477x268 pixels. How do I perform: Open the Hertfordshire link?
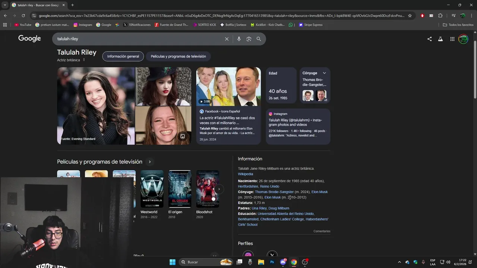tap(248, 186)
